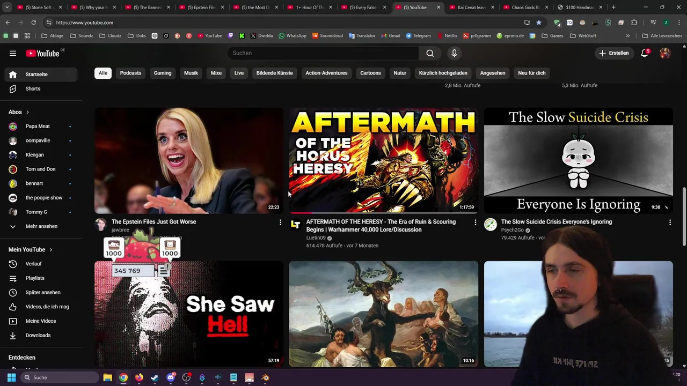This screenshot has height=386, width=687.
Task: Select the Angesehen filter chip
Action: tap(493, 73)
